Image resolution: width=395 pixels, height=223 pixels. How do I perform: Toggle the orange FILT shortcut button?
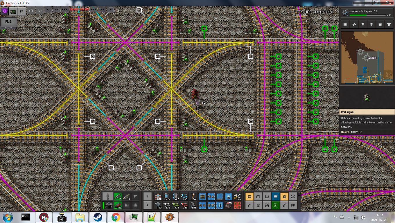[x=249, y=197]
